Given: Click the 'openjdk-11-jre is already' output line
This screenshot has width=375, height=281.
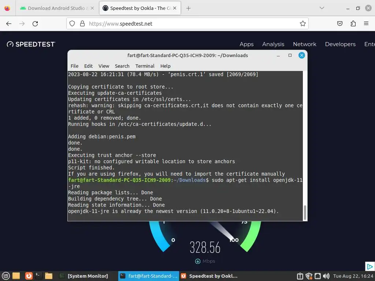Looking at the screenshot, I should 173,211.
